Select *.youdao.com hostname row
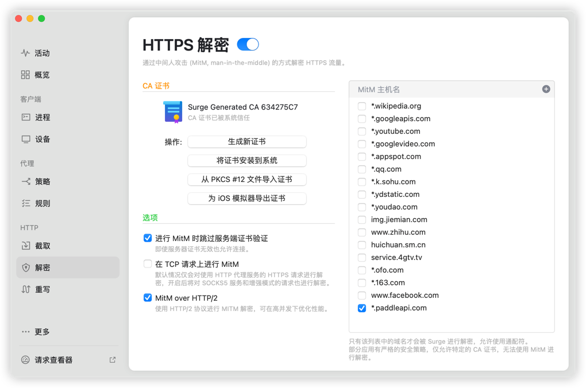Image resolution: width=586 pixels, height=388 pixels. point(452,207)
